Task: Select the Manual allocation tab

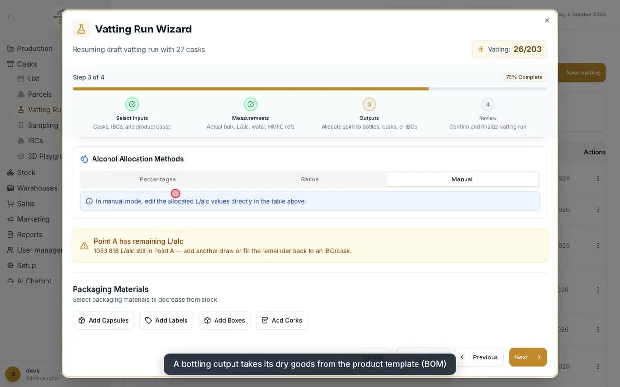Action: 462,179
